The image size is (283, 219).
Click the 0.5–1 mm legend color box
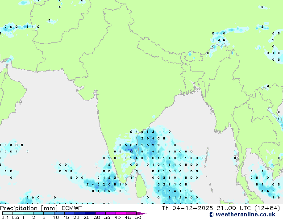pyautogui.click(x=18, y=213)
